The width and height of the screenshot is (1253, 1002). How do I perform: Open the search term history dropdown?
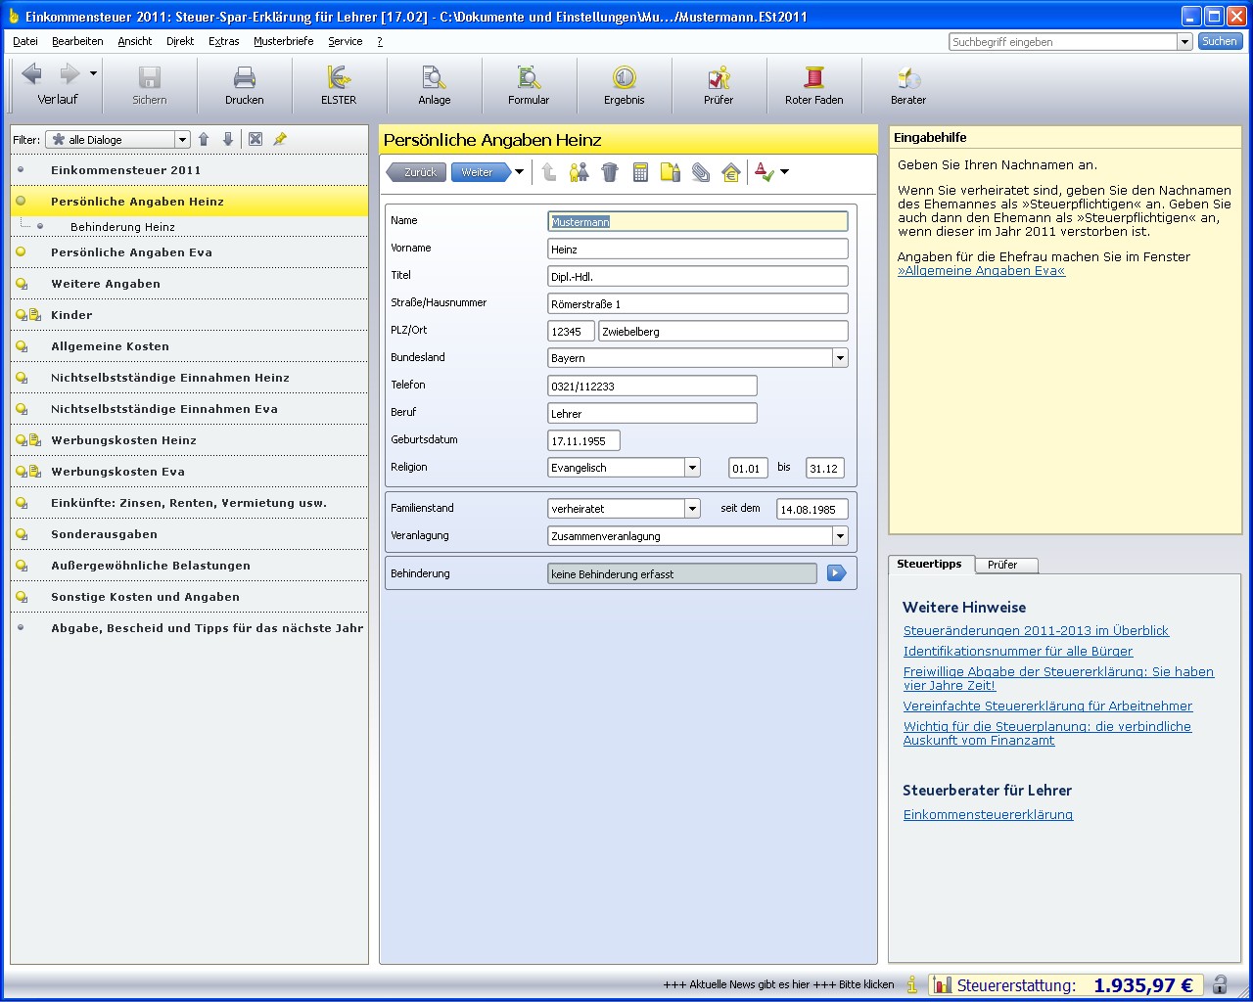1184,42
